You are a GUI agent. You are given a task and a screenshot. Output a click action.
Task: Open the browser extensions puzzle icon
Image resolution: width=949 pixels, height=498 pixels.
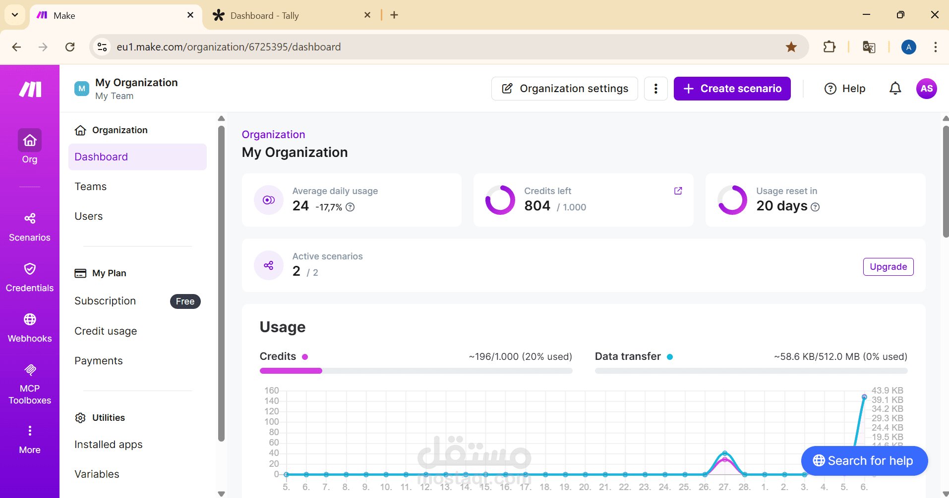829,47
